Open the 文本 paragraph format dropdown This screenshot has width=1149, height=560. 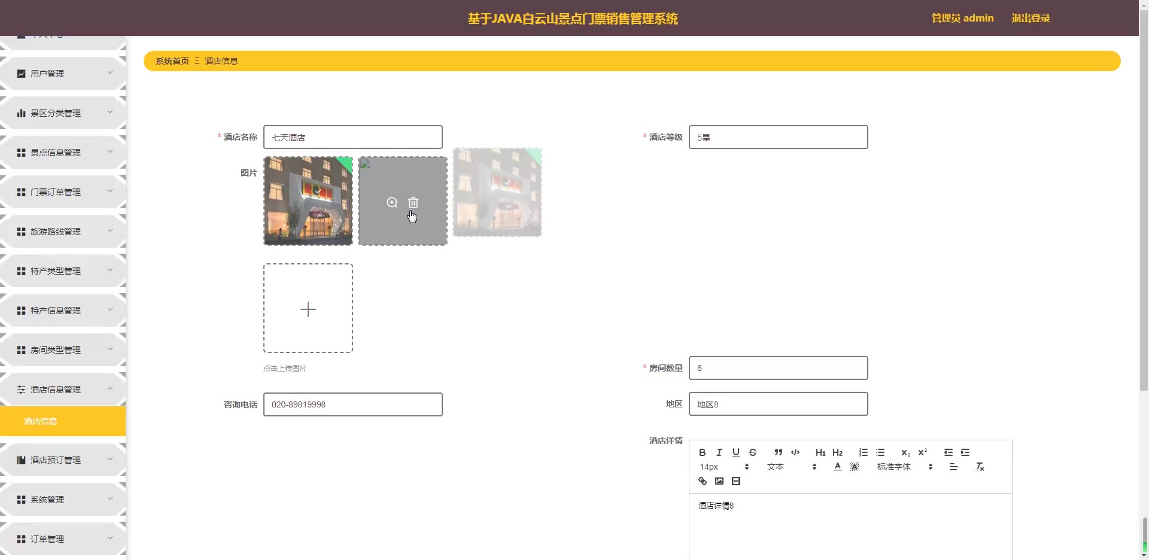click(x=792, y=467)
